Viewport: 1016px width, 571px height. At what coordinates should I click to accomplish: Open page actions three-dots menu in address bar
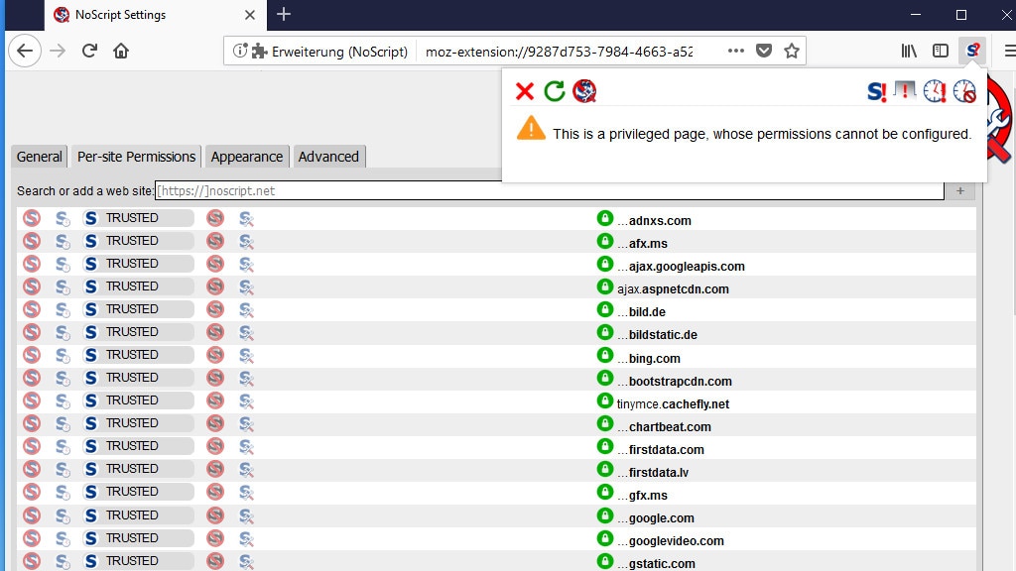[735, 51]
